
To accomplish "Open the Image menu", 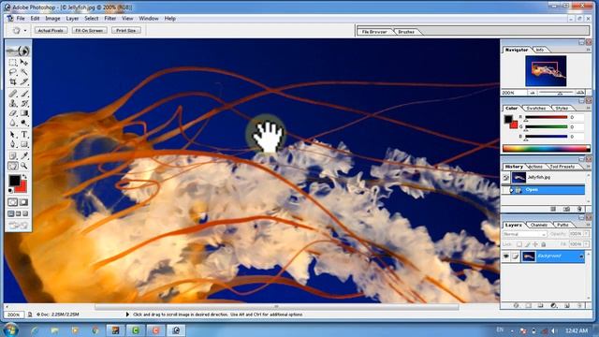I will pyautogui.click(x=52, y=19).
